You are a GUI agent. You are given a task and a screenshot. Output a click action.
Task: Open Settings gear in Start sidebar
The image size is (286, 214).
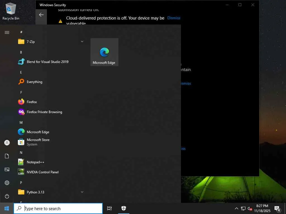click(7, 183)
